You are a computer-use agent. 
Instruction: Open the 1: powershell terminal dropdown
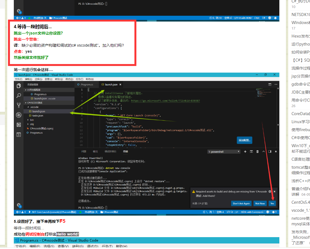(224, 152)
